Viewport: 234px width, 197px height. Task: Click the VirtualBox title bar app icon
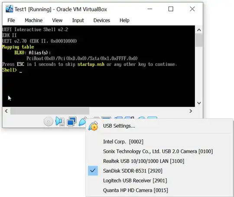coord(9,9)
